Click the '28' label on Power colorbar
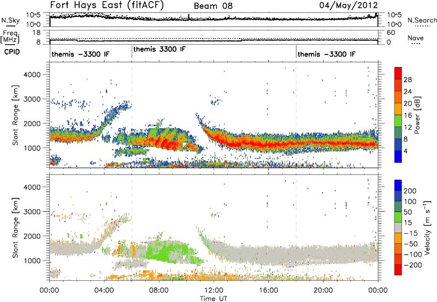This screenshot has height=302, width=437. click(x=408, y=80)
